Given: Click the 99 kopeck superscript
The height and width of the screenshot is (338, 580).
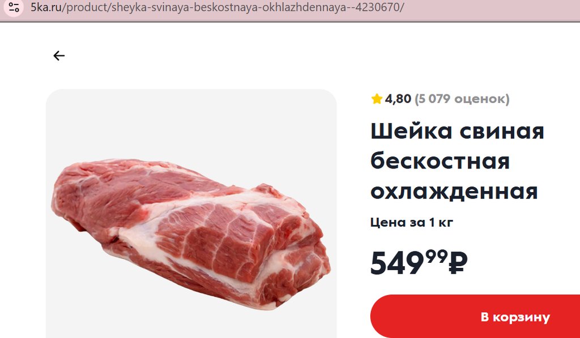Looking at the screenshot, I should 437,255.
